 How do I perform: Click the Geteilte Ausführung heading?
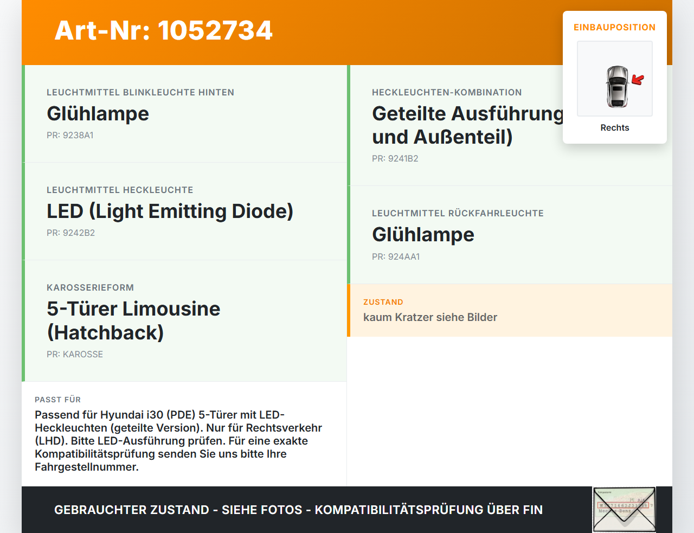[x=468, y=125]
